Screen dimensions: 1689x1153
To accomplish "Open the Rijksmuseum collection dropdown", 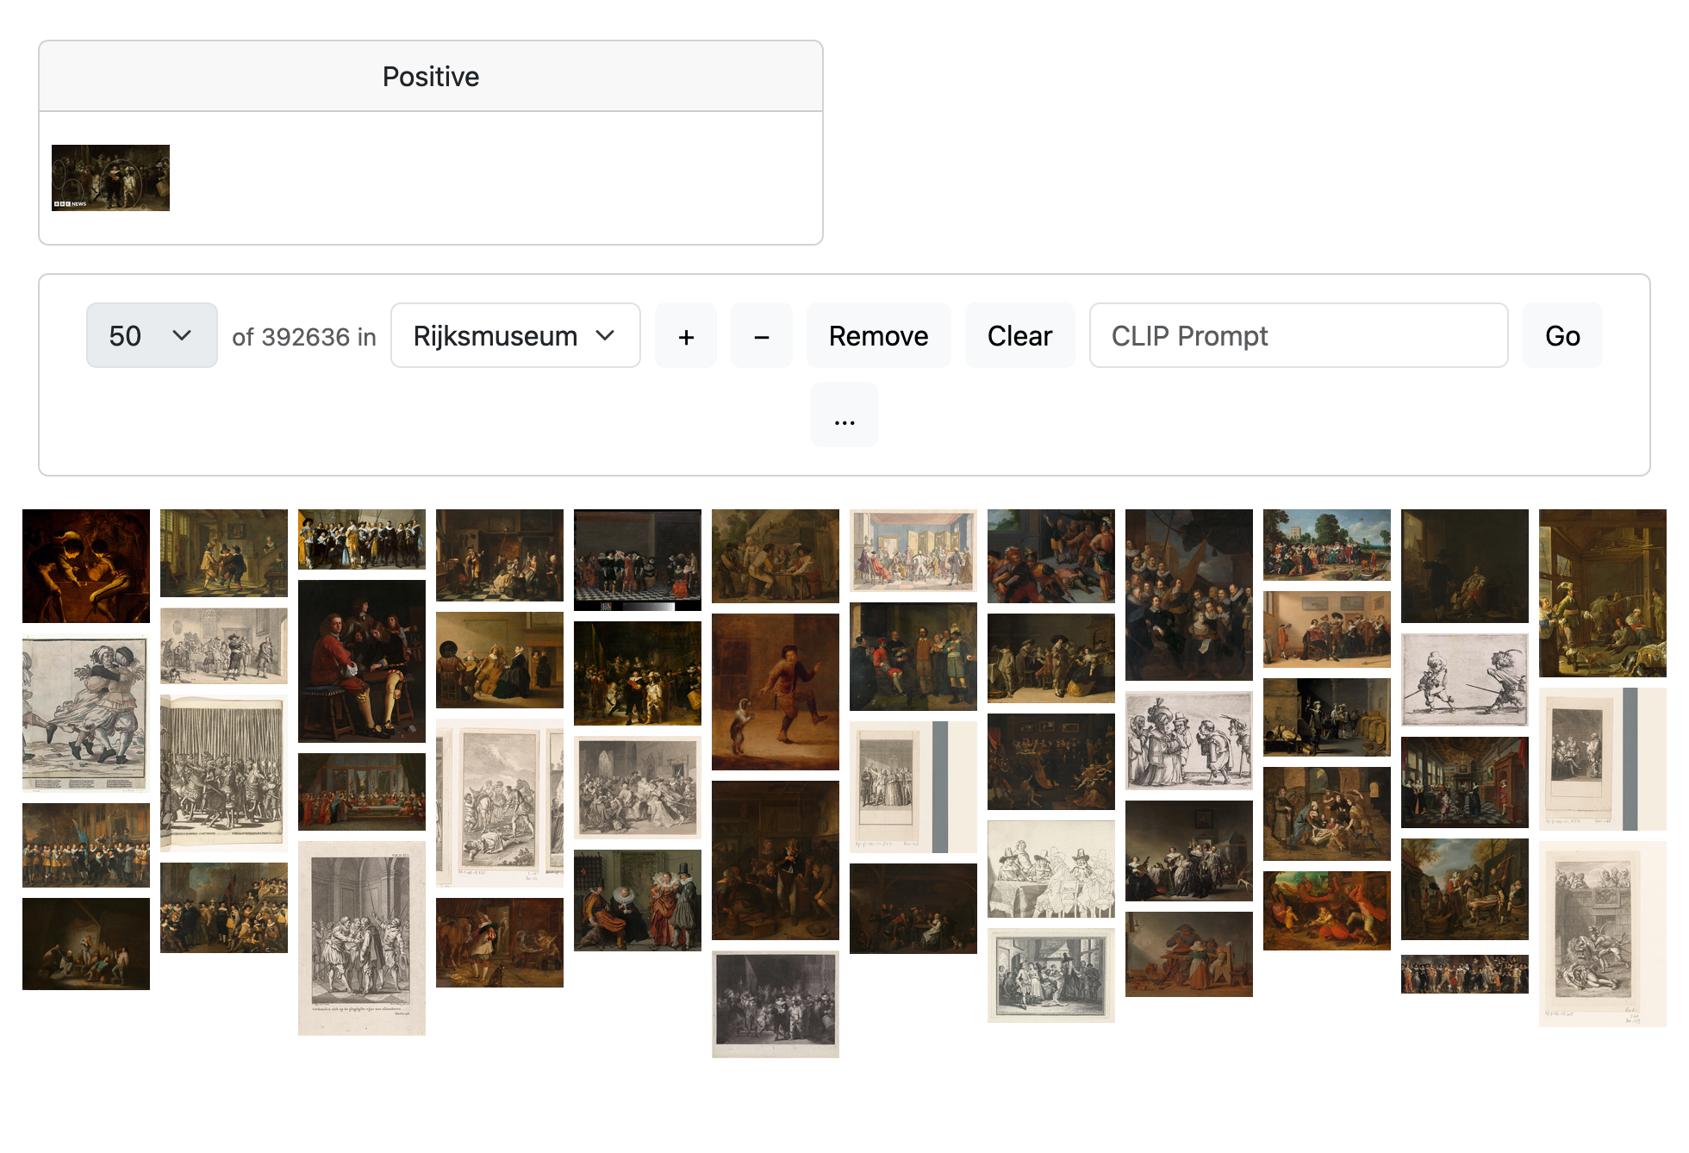I will 515,335.
